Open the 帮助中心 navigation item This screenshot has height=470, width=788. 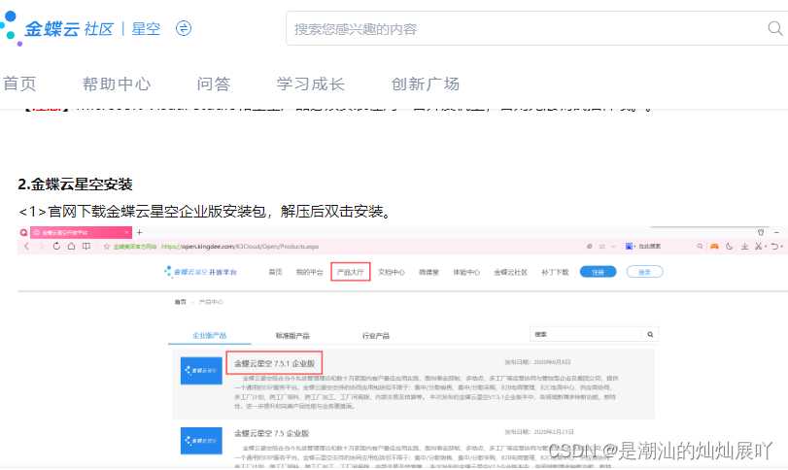click(x=117, y=84)
